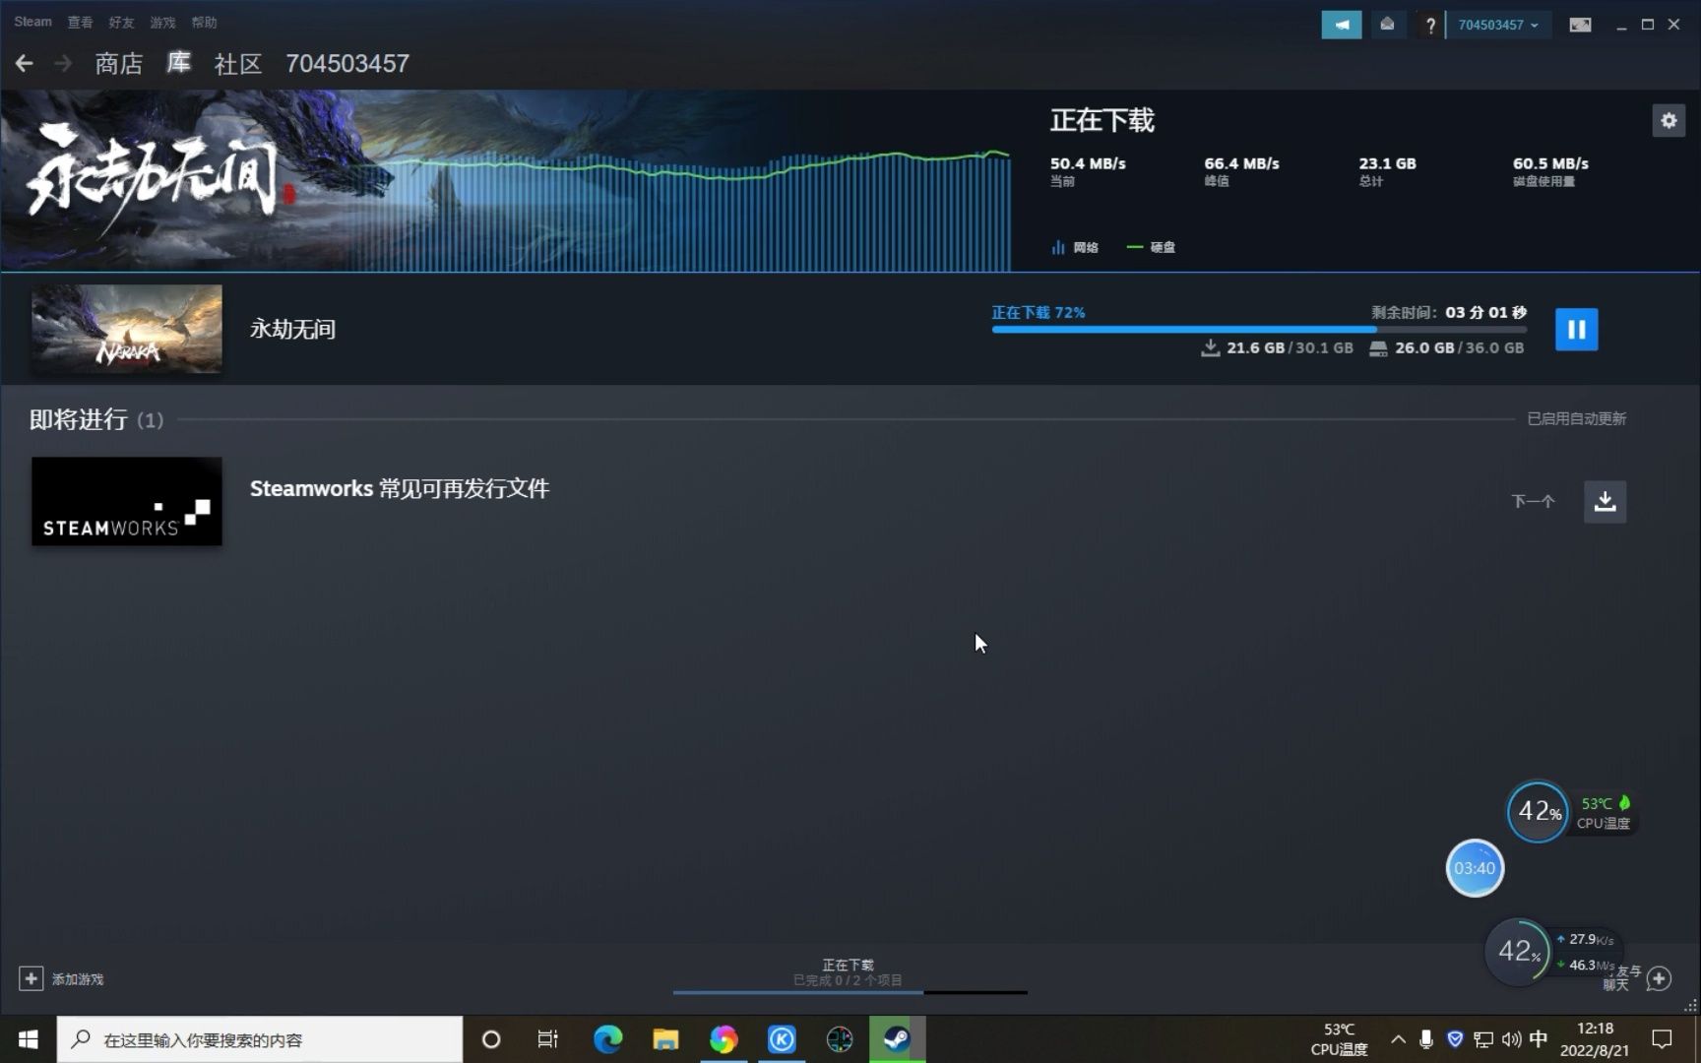Open the volume tray icon
The image size is (1701, 1063).
(x=1511, y=1039)
